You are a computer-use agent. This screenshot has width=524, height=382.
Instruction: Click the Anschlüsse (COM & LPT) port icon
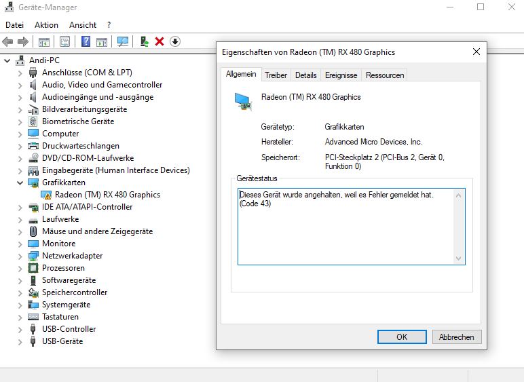[33, 73]
